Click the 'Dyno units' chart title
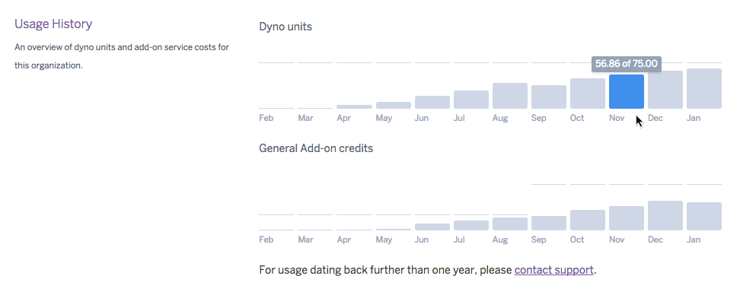740x295 pixels. click(285, 27)
